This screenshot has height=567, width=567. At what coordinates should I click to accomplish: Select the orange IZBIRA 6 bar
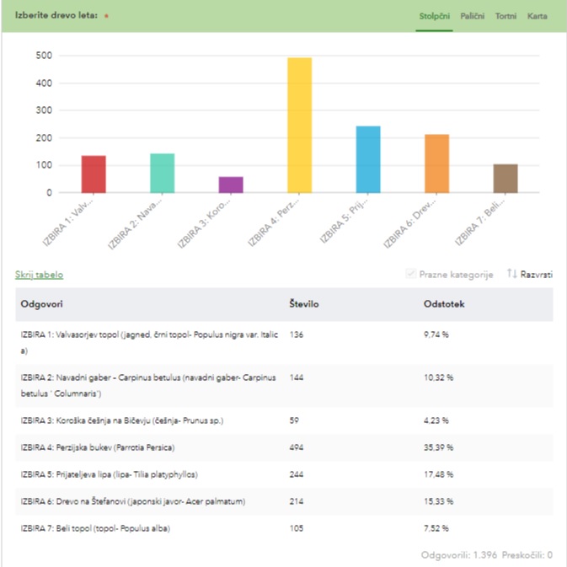436,163
